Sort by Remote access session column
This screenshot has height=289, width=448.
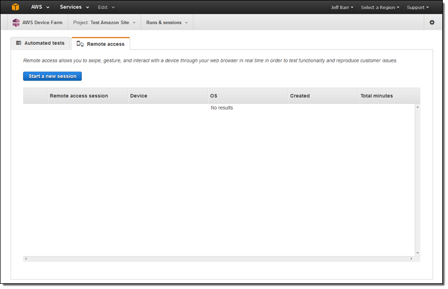point(79,96)
